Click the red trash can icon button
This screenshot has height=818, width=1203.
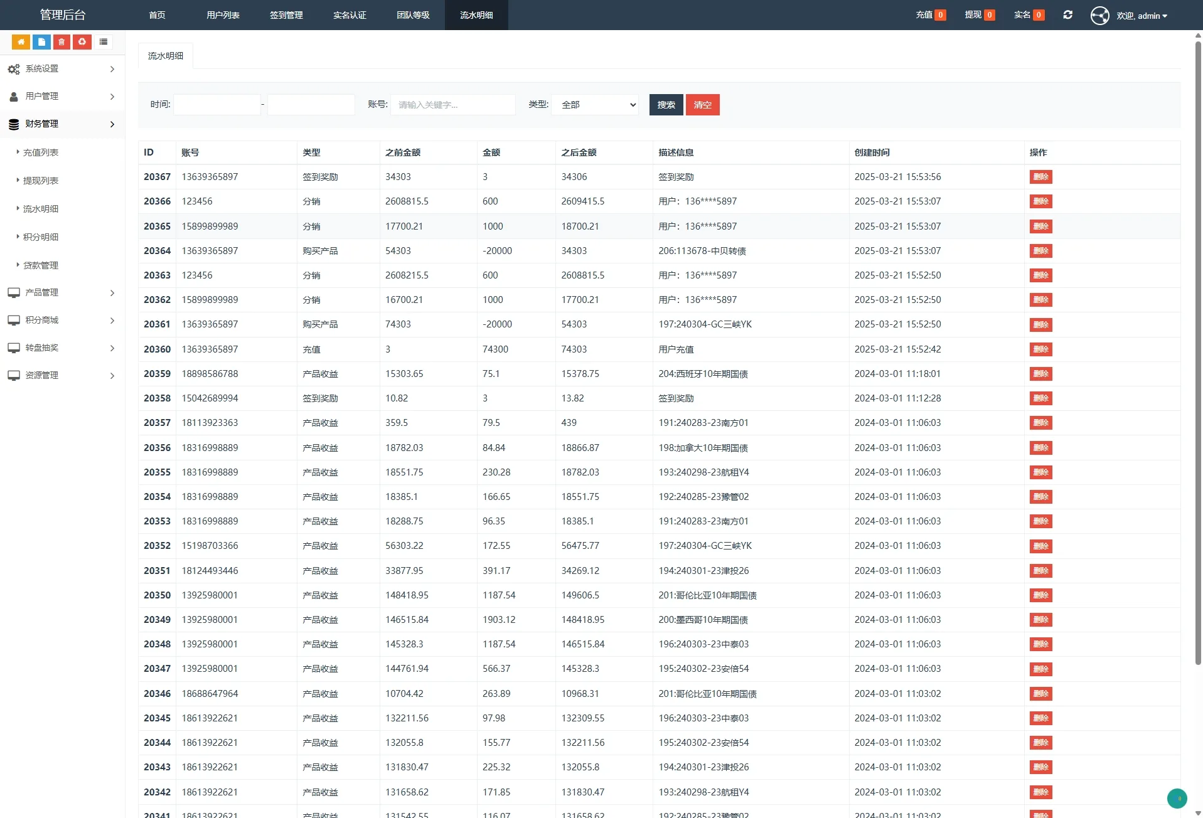[61, 42]
